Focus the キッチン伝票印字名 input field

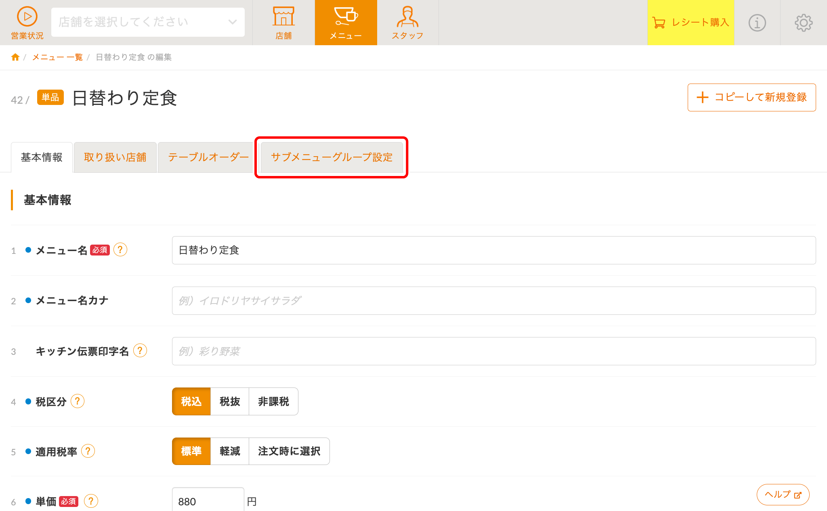click(494, 351)
